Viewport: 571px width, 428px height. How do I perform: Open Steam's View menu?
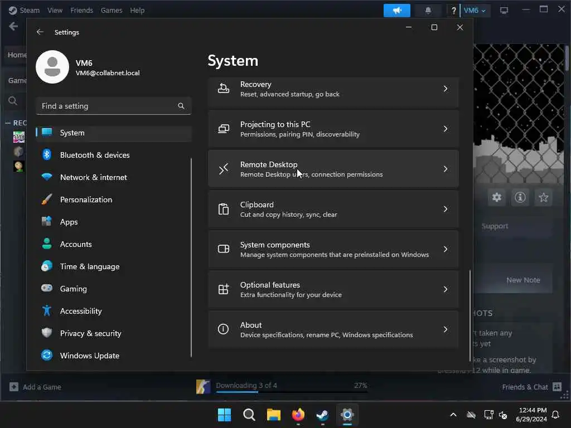pyautogui.click(x=55, y=11)
